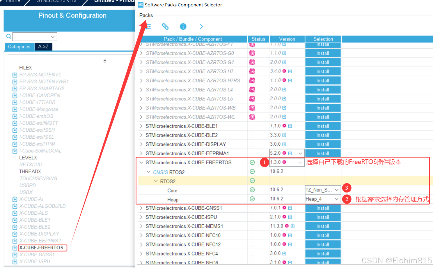The width and height of the screenshot is (433, 268).
Task: Click download icon next to X-CUBE-AI
Action: [15, 199]
